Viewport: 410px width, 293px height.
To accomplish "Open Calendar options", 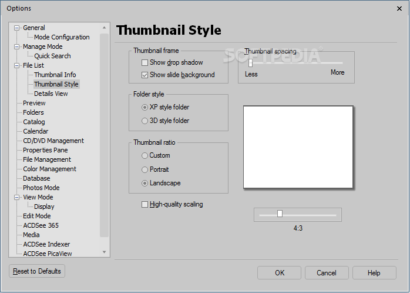I will pos(36,131).
